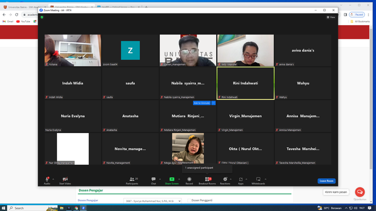Viewport: 376px width, 211px height.
Task: Select the Nuria Evalyna participant tile
Action: [73, 116]
